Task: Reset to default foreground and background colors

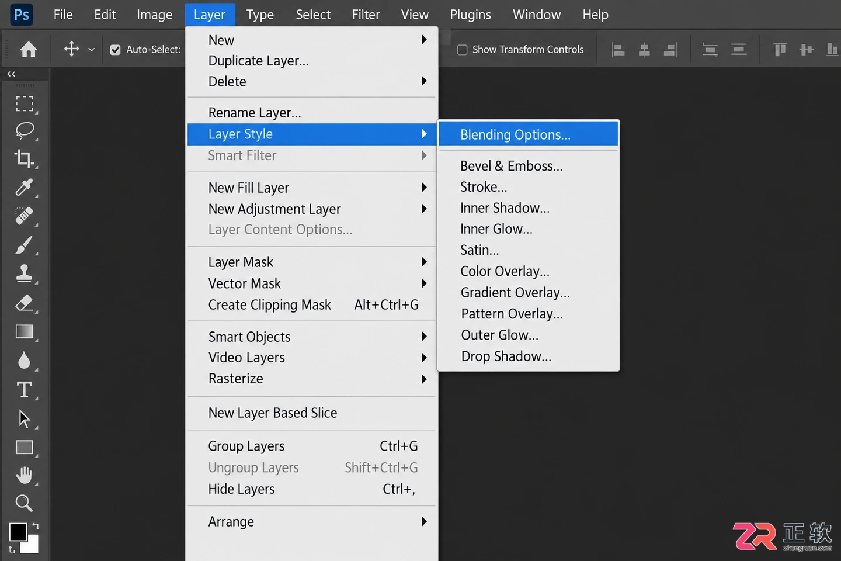Action: coord(12,549)
